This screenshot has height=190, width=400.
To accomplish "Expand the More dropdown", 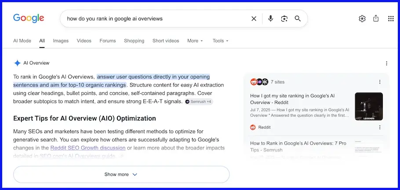I will click(x=195, y=41).
